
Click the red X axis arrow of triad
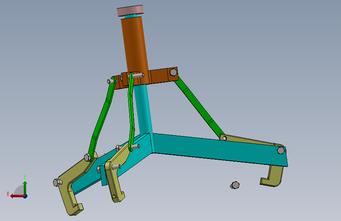pos(17,196)
